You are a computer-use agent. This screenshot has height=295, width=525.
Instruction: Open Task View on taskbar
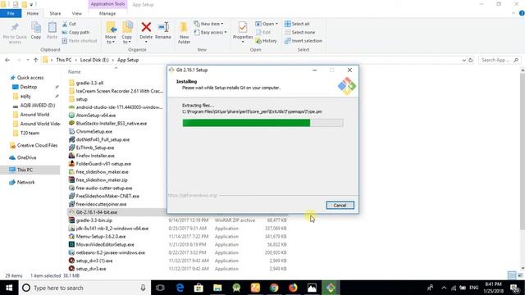click(161, 288)
